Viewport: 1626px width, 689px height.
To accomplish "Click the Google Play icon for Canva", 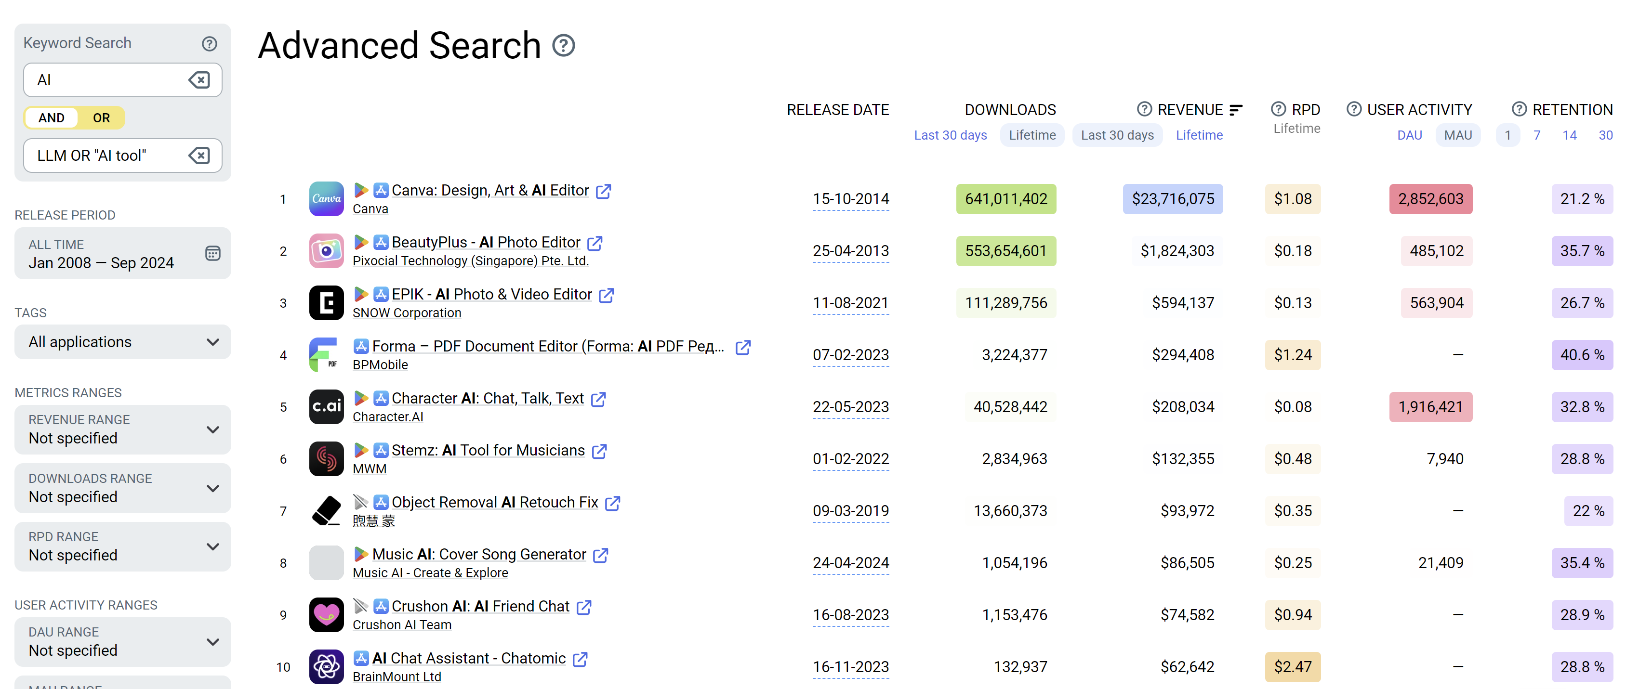I will pyautogui.click(x=361, y=190).
